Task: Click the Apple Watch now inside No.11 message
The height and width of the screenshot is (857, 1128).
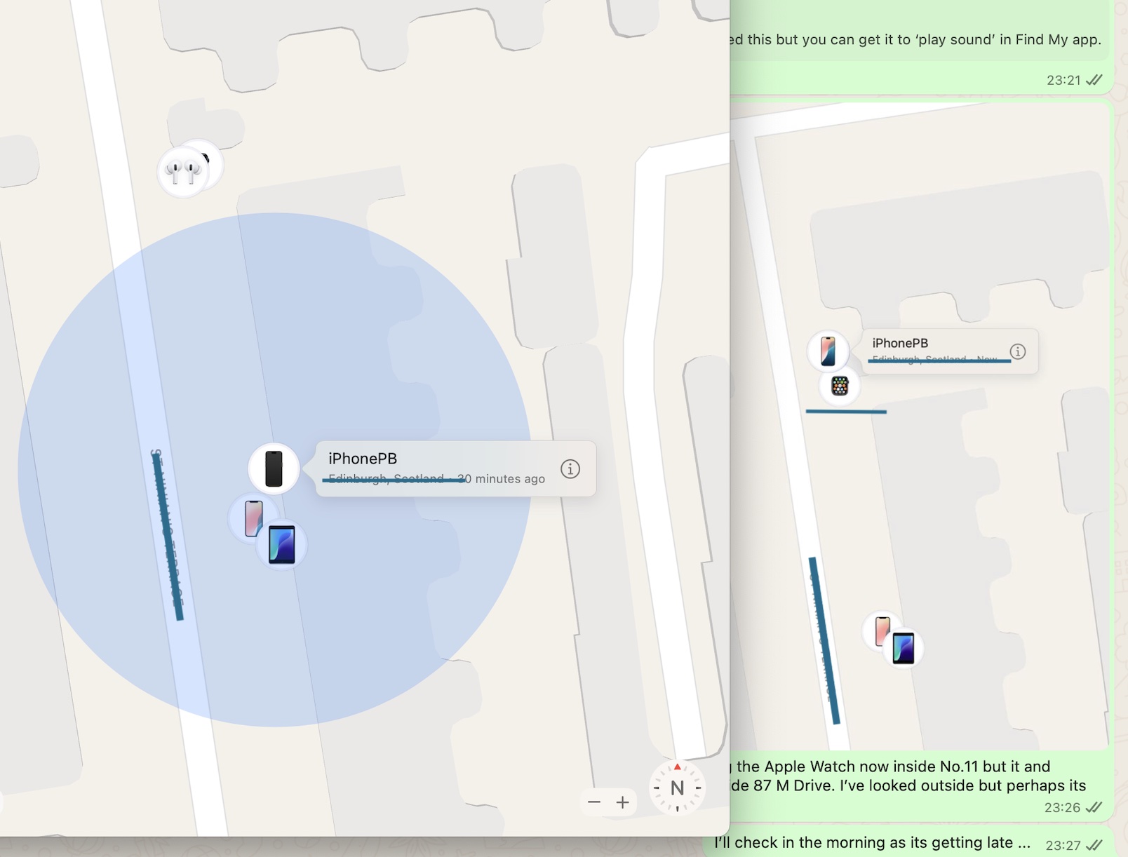Action: (906, 776)
